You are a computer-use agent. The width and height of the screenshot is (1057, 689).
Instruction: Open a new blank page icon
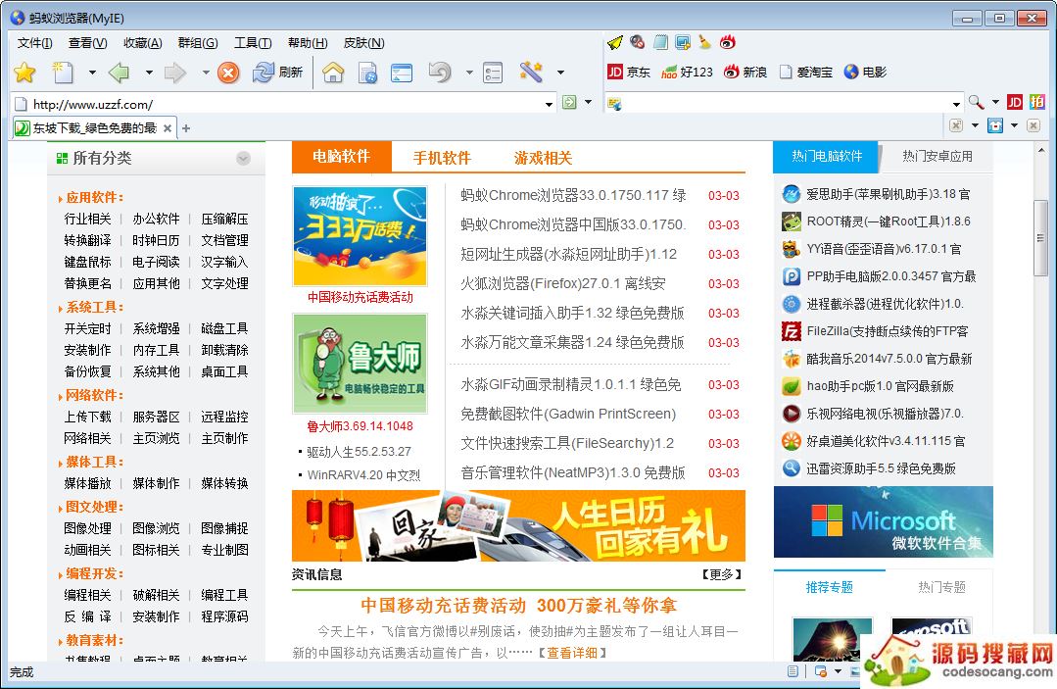(x=63, y=72)
